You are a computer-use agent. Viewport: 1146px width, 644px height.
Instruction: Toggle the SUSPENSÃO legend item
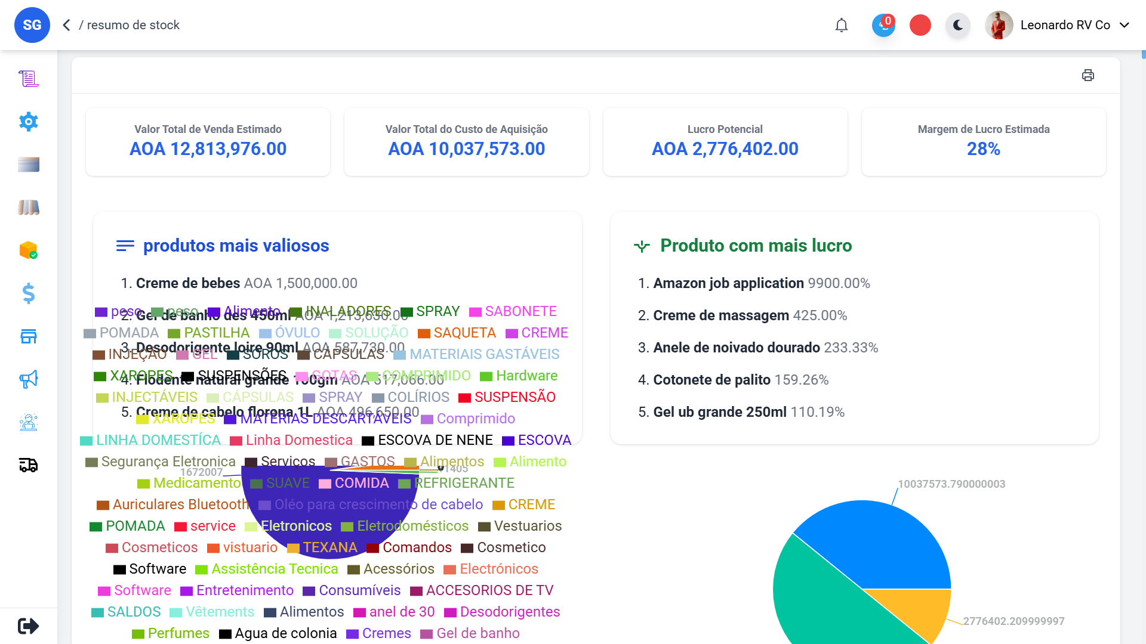507,397
